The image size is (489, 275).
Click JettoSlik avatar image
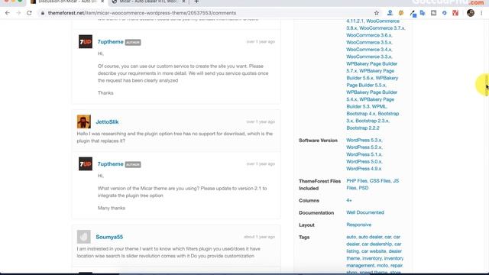tap(84, 121)
